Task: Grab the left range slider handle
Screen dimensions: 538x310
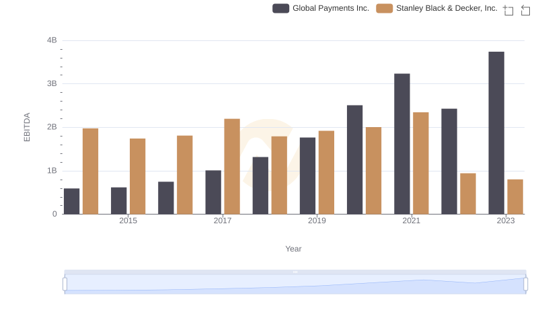Action: tap(65, 284)
